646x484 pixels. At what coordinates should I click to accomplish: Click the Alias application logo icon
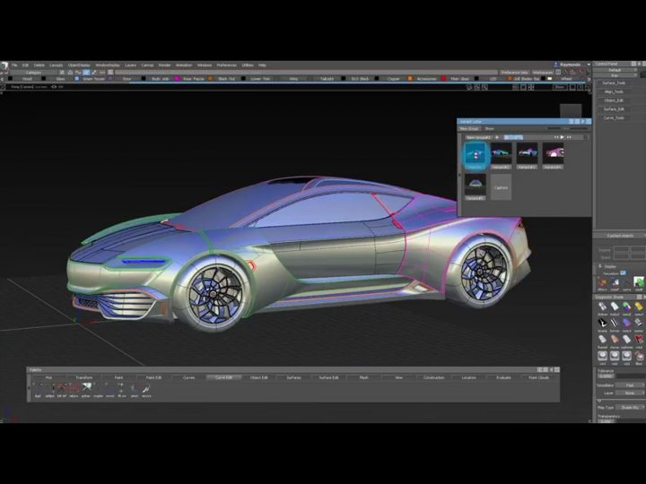[x=4, y=65]
